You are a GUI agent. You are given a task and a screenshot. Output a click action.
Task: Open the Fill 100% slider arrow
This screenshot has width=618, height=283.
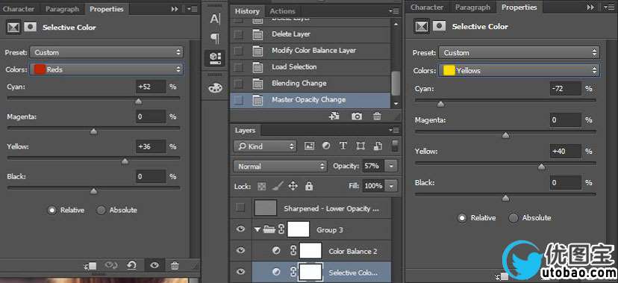pyautogui.click(x=391, y=186)
